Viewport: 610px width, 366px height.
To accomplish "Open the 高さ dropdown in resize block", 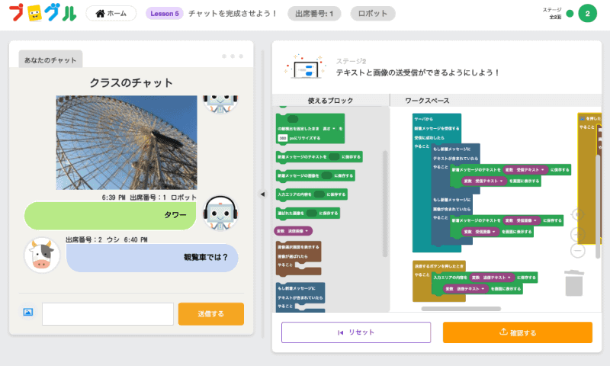I will pyautogui.click(x=329, y=129).
